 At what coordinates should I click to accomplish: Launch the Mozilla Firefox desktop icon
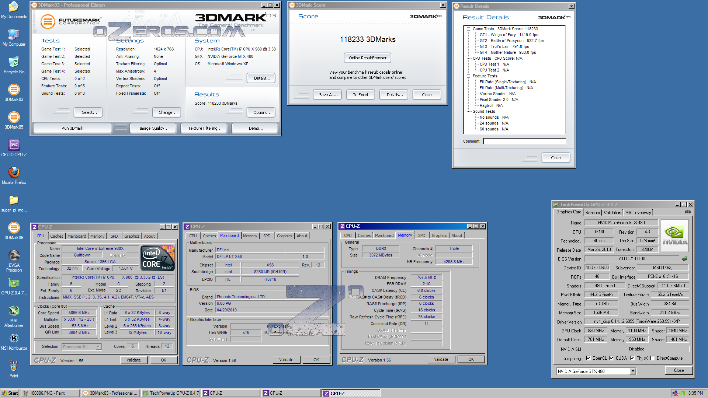14,176
